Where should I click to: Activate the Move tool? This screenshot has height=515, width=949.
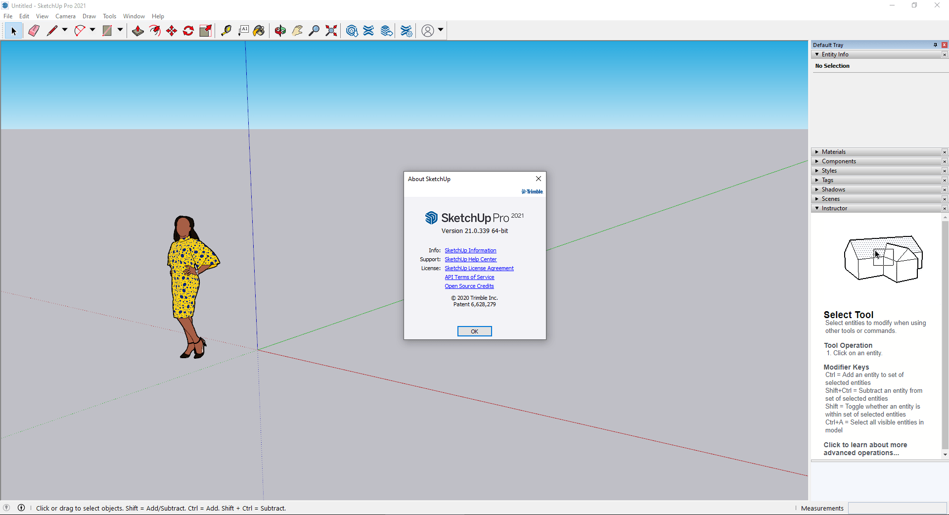click(172, 31)
